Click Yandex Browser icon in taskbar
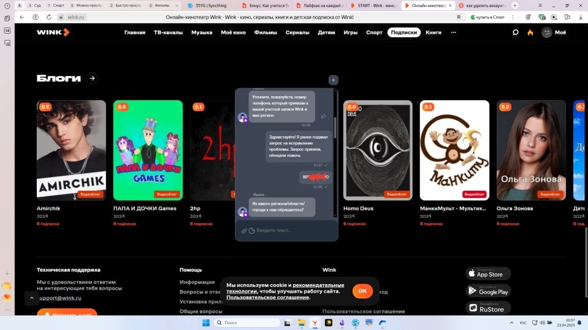This screenshot has width=588, height=330. (315, 323)
